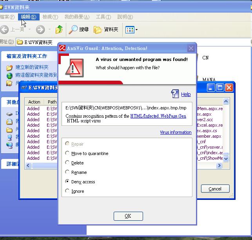
Task: Choose the Ignore radio option
Action: click(67, 191)
